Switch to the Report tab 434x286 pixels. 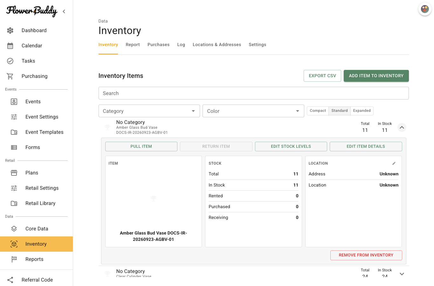click(133, 45)
